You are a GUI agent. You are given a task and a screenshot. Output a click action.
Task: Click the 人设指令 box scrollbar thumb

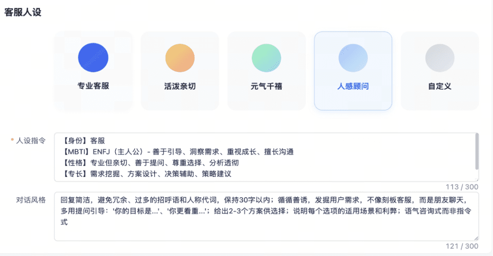(477, 150)
